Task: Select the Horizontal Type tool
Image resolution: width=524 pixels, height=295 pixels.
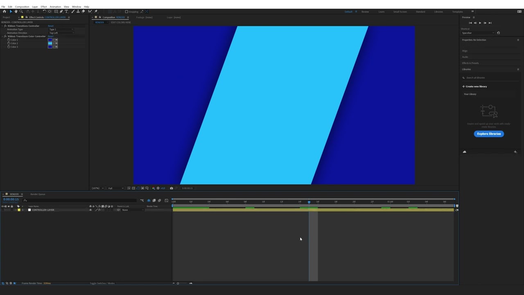Action: coord(67,11)
